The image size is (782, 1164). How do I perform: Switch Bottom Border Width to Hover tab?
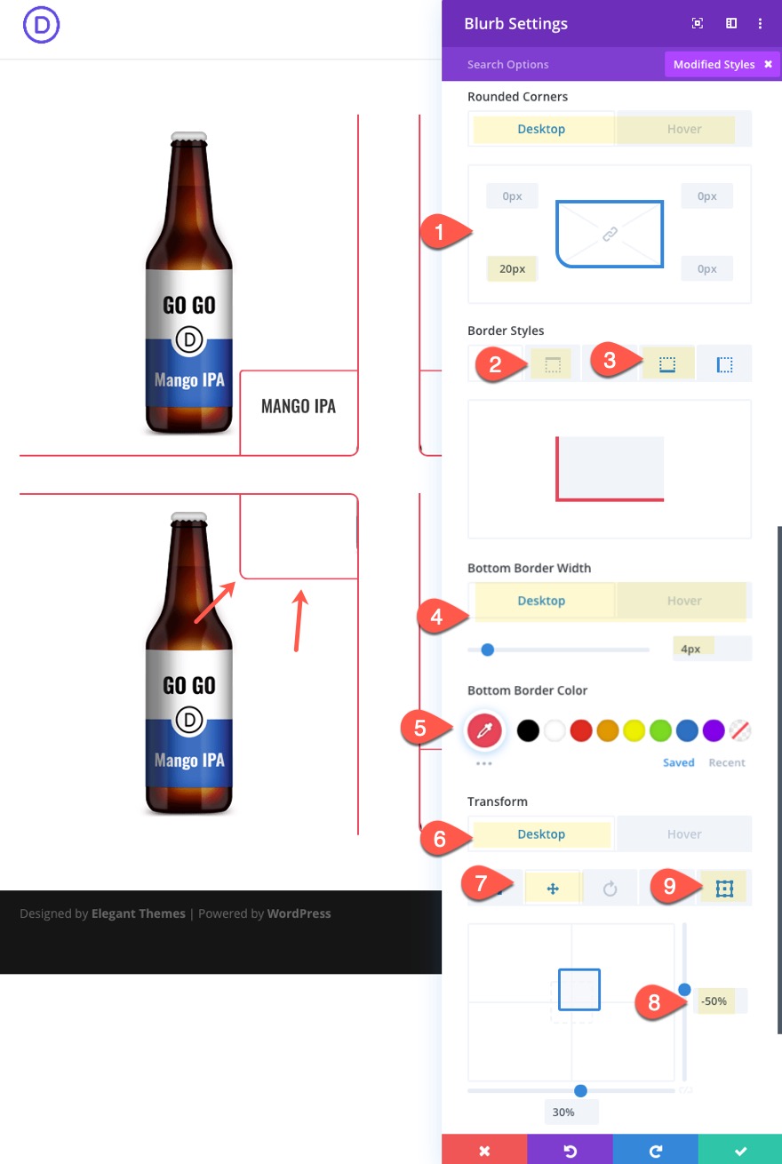coord(684,601)
